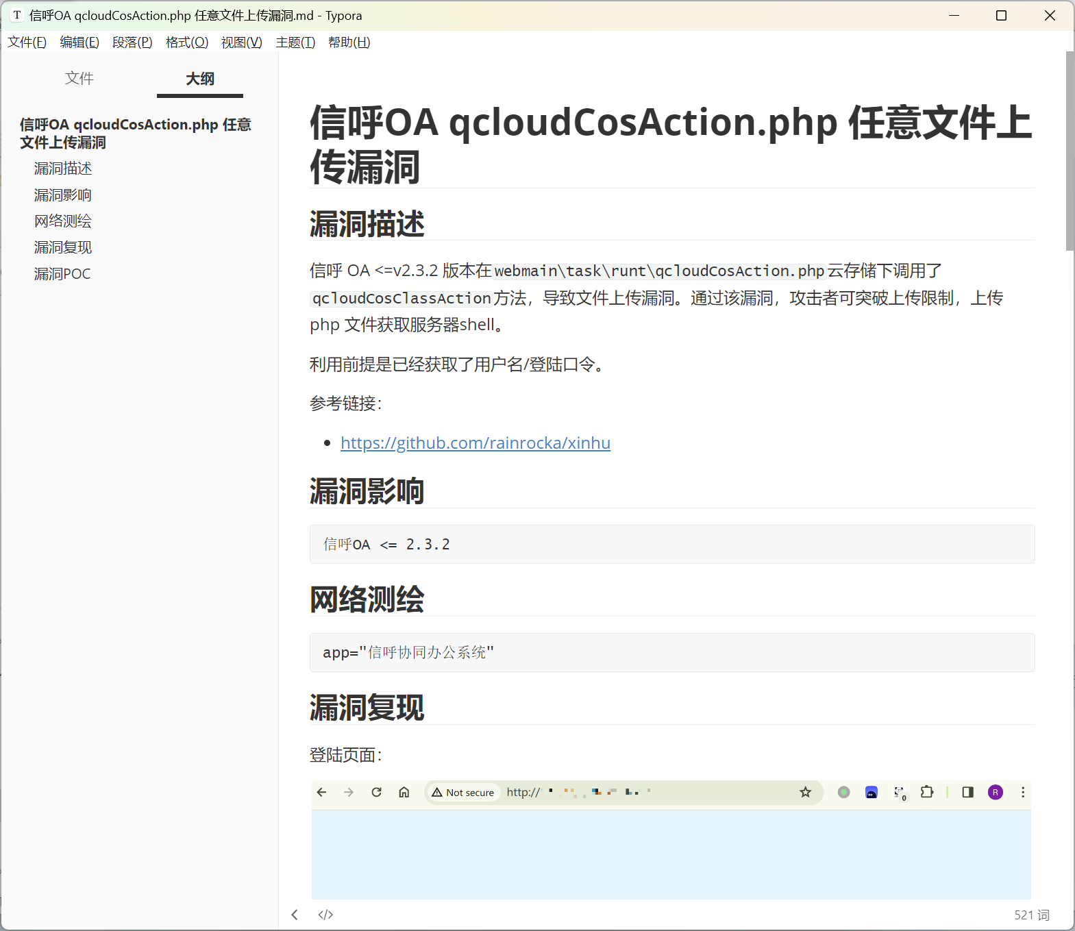Click code block app="信呼协同办公系统"
The width and height of the screenshot is (1075, 931).
672,653
